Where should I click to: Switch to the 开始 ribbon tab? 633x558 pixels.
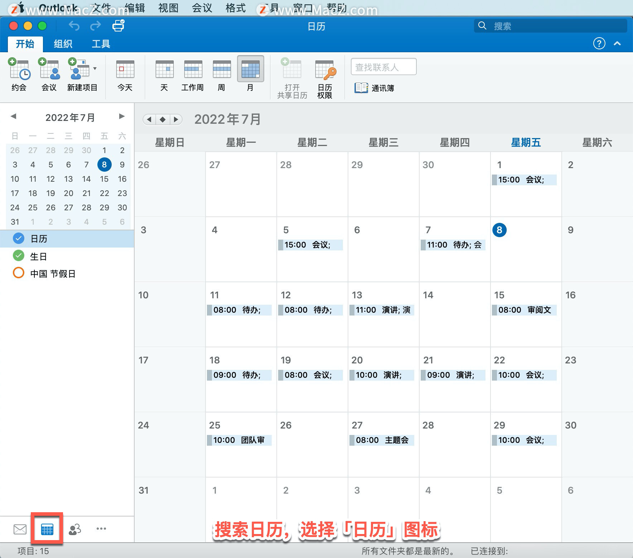point(25,44)
